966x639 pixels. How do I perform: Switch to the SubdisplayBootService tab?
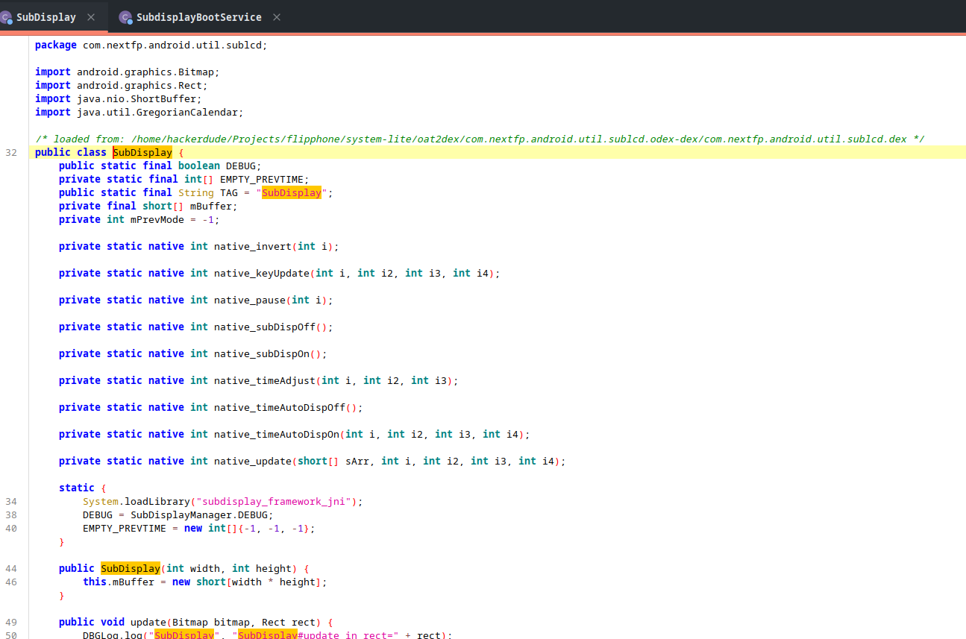[x=198, y=17]
